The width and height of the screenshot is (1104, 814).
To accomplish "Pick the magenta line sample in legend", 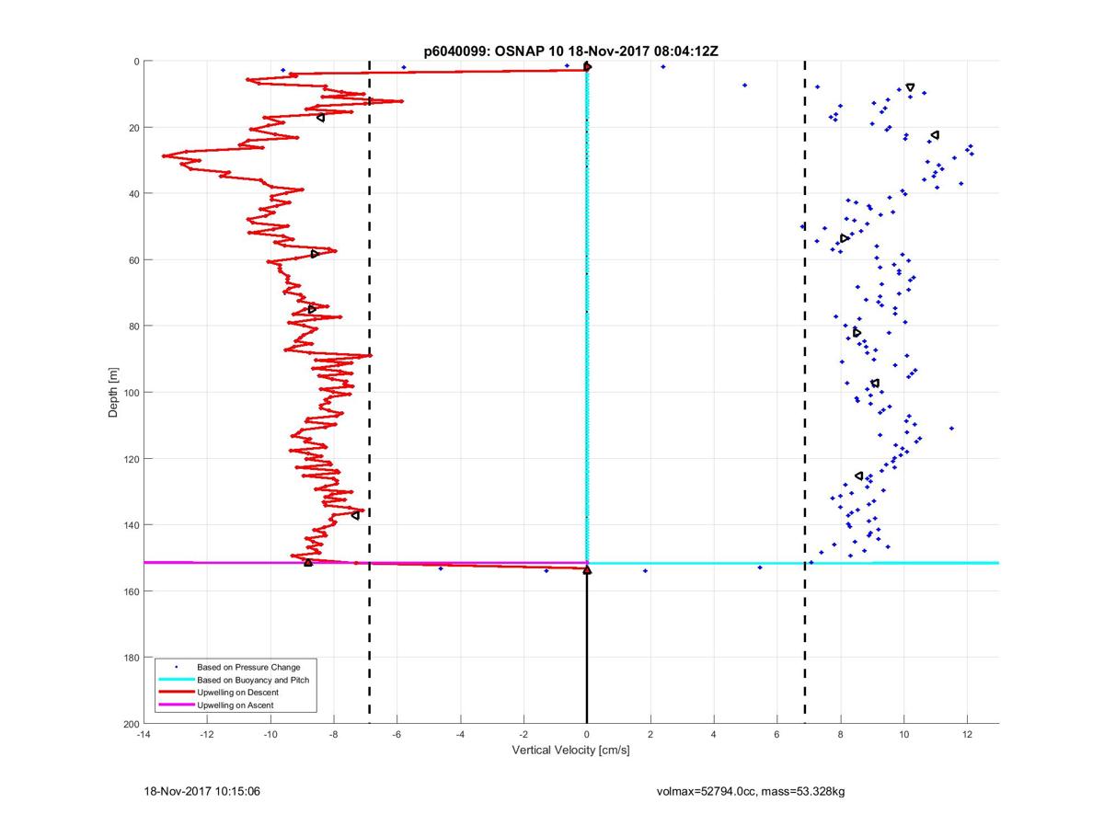I will (176, 705).
